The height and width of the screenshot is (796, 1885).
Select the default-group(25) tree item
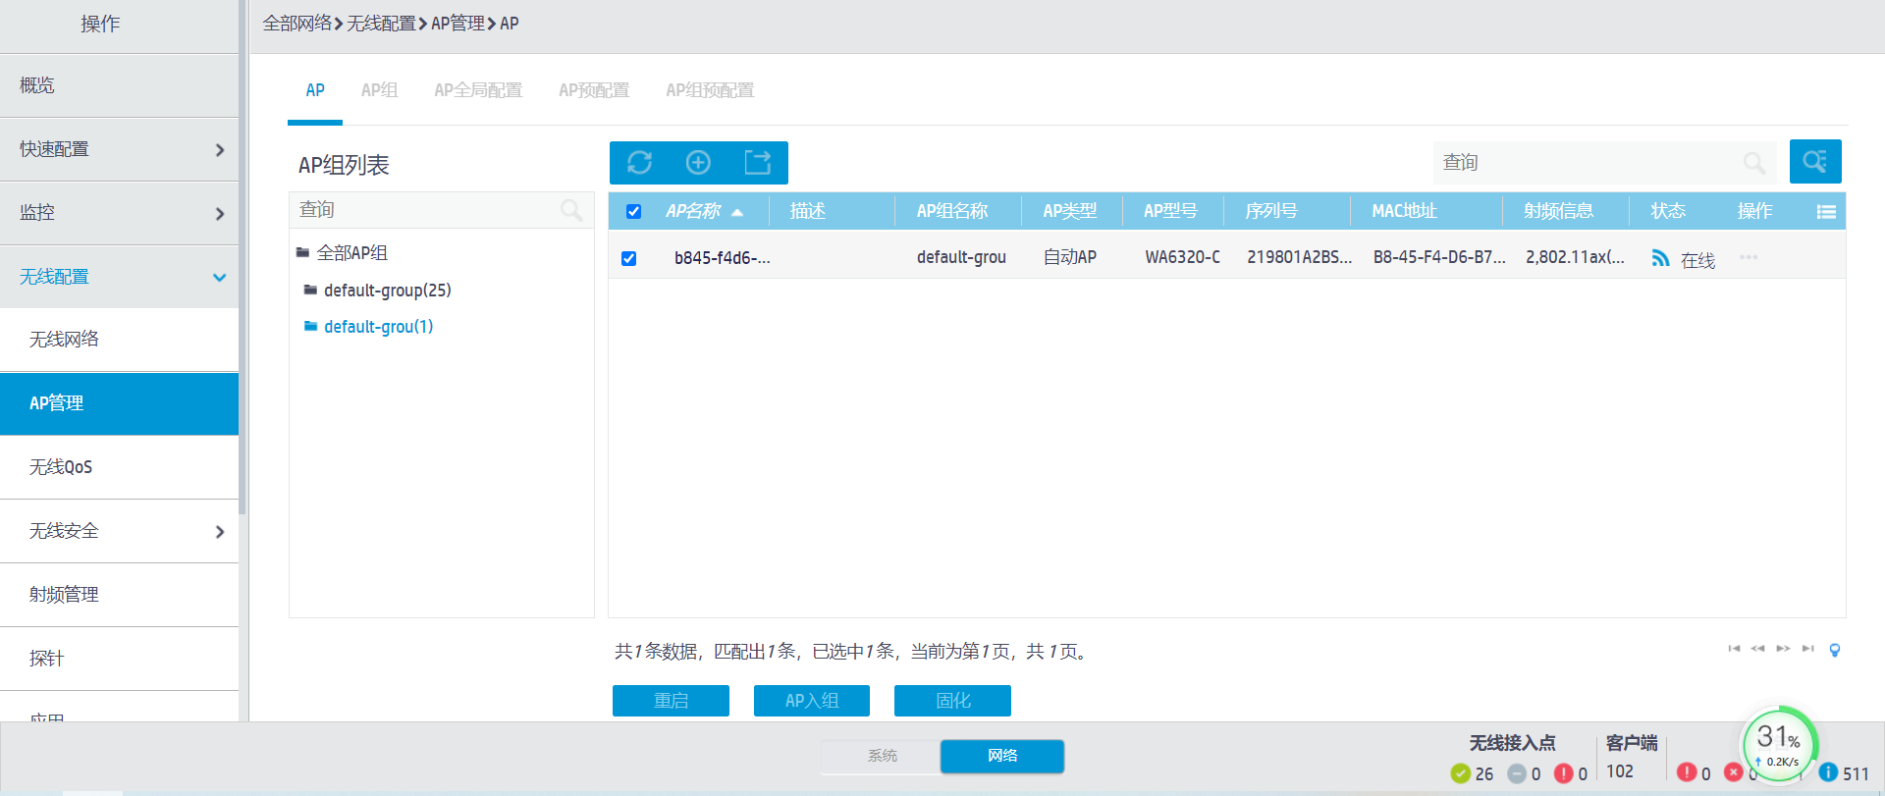[388, 291]
